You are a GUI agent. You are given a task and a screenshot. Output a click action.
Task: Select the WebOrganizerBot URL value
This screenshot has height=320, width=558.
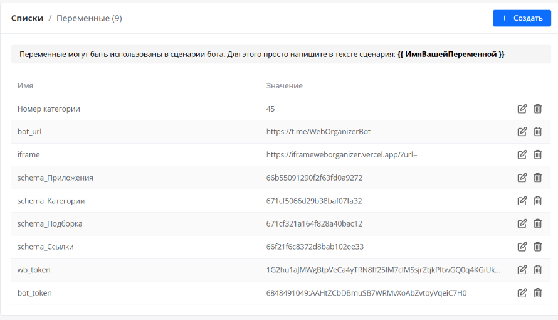pyautogui.click(x=323, y=132)
